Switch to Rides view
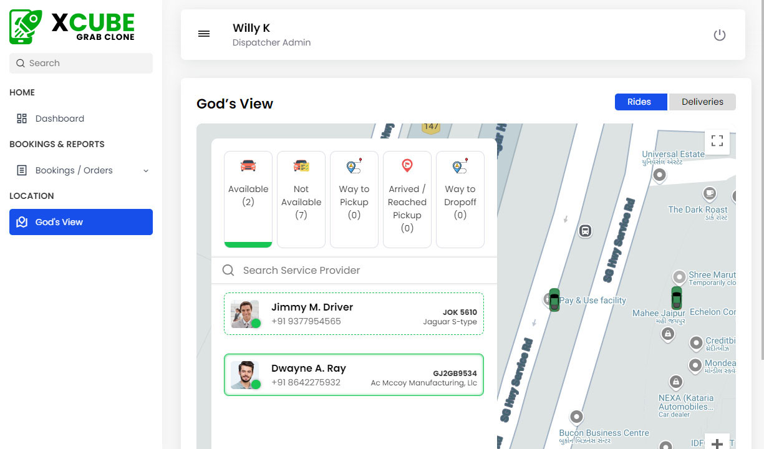Viewport: 764px width, 449px height. 641,102
